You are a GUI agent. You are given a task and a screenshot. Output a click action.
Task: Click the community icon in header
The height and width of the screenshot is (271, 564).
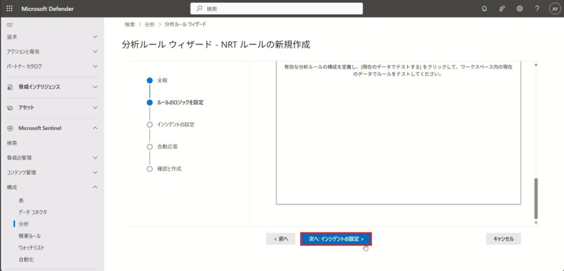(x=502, y=9)
